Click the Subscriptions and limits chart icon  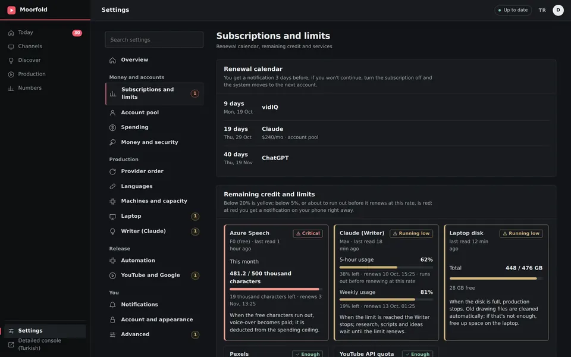[x=113, y=93]
